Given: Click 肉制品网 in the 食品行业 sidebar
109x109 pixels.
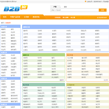Looking at the screenshot, I should [x=14, y=44].
